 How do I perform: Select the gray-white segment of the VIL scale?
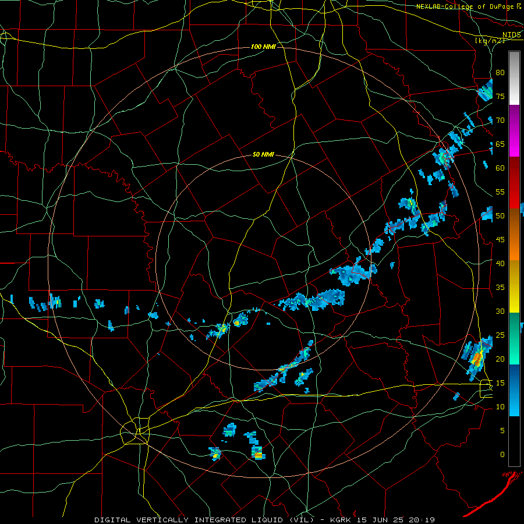coord(514,78)
